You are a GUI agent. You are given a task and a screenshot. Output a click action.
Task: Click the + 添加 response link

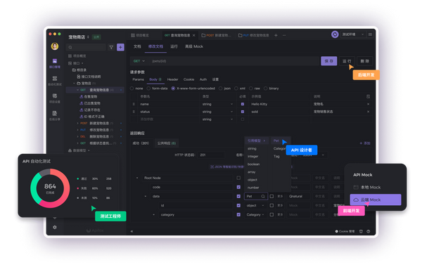coord(365,143)
